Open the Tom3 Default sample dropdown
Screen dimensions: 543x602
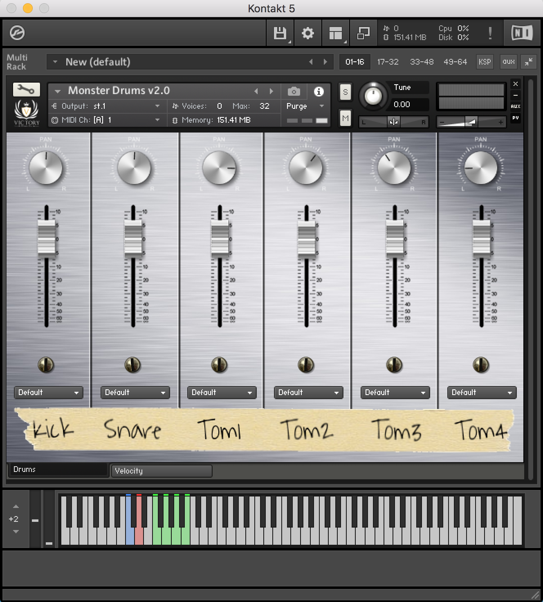[395, 392]
